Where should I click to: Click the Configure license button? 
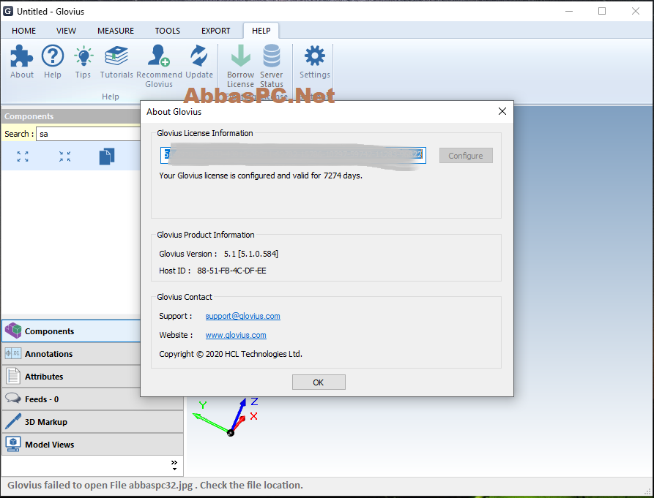(466, 156)
